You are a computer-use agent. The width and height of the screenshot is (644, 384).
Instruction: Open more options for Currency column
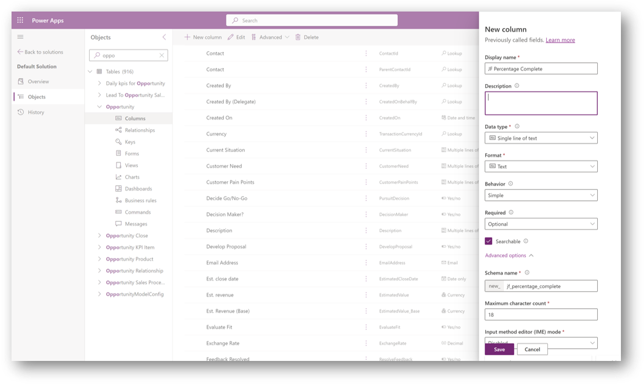coord(366,134)
